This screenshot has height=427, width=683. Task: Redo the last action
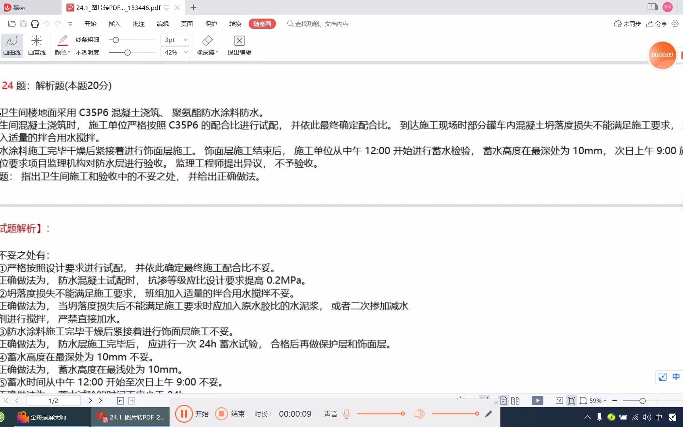pyautogui.click(x=58, y=24)
